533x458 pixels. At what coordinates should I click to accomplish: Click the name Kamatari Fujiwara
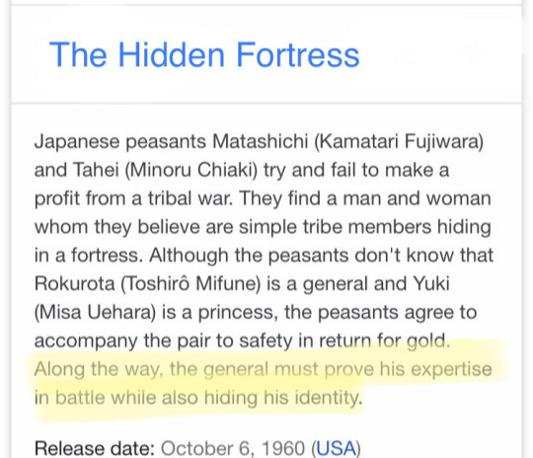398,141
